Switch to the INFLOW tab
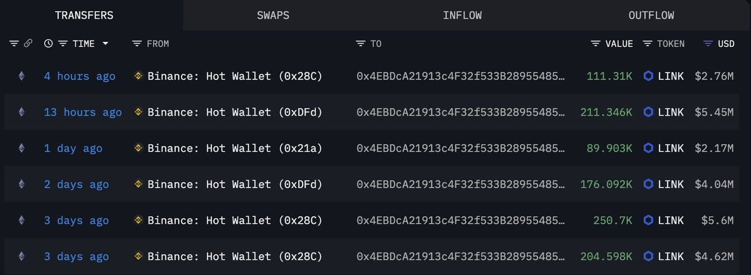The width and height of the screenshot is (751, 275). tap(462, 15)
